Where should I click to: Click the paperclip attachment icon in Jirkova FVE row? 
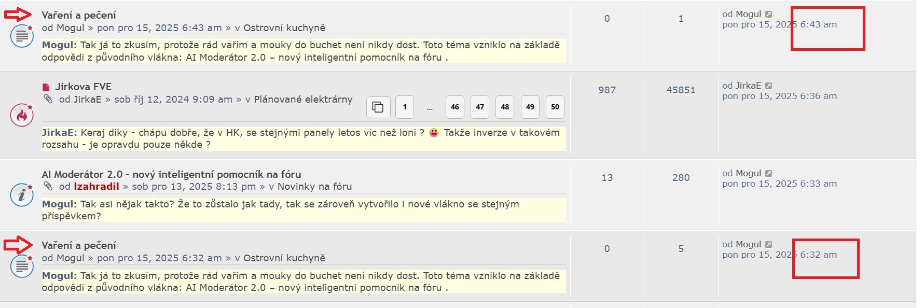click(x=48, y=99)
